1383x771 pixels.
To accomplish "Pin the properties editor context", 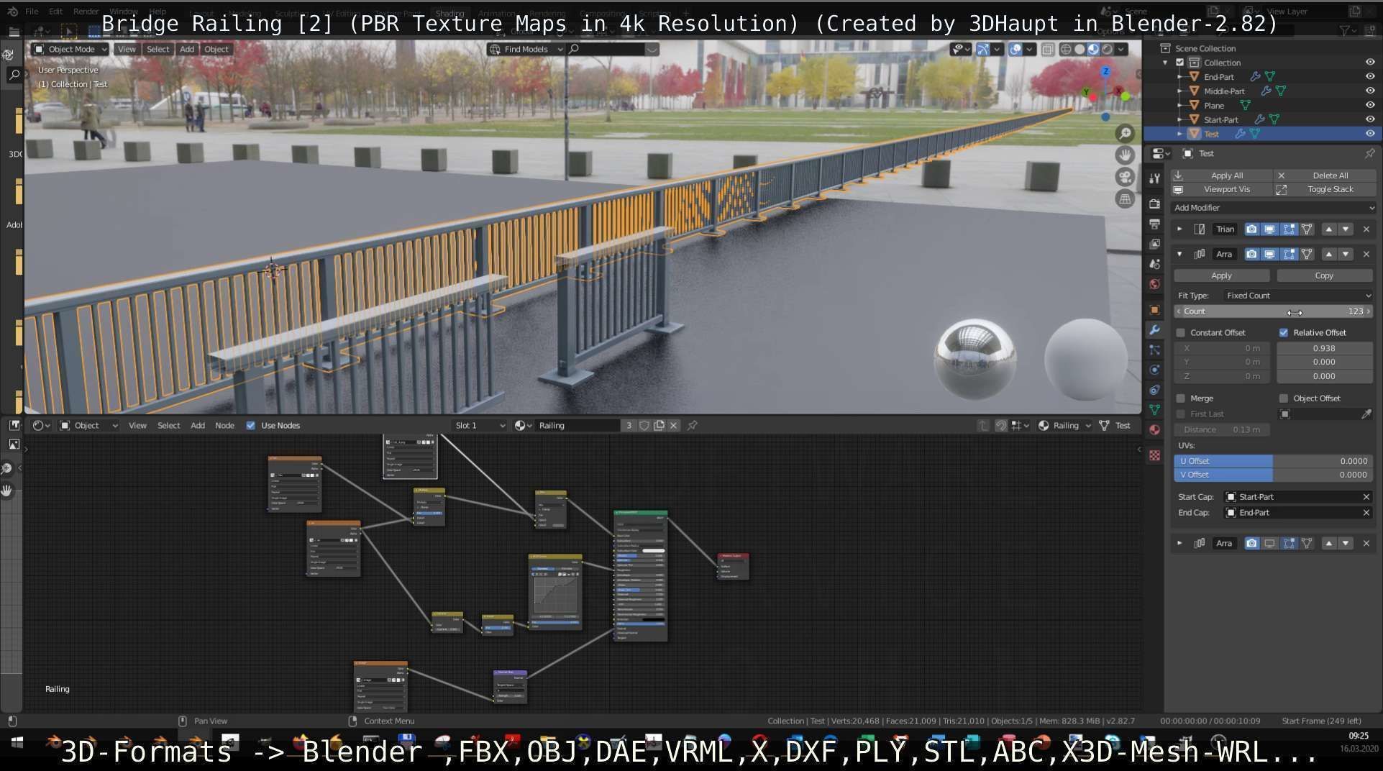I will coord(1369,153).
